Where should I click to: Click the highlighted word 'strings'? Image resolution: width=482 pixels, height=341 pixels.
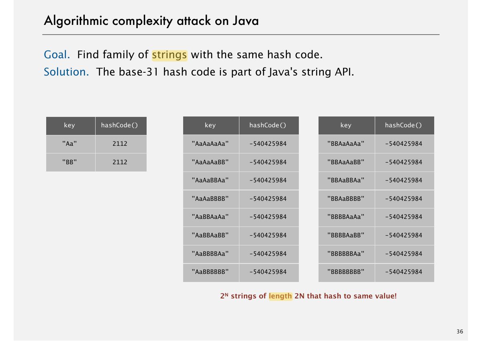[170, 55]
